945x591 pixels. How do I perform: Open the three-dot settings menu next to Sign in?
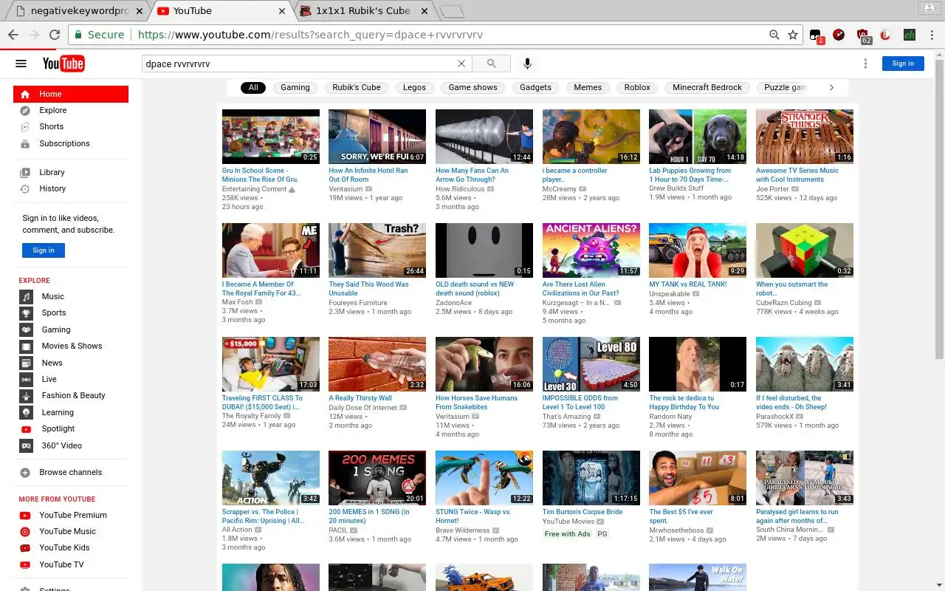coord(865,64)
